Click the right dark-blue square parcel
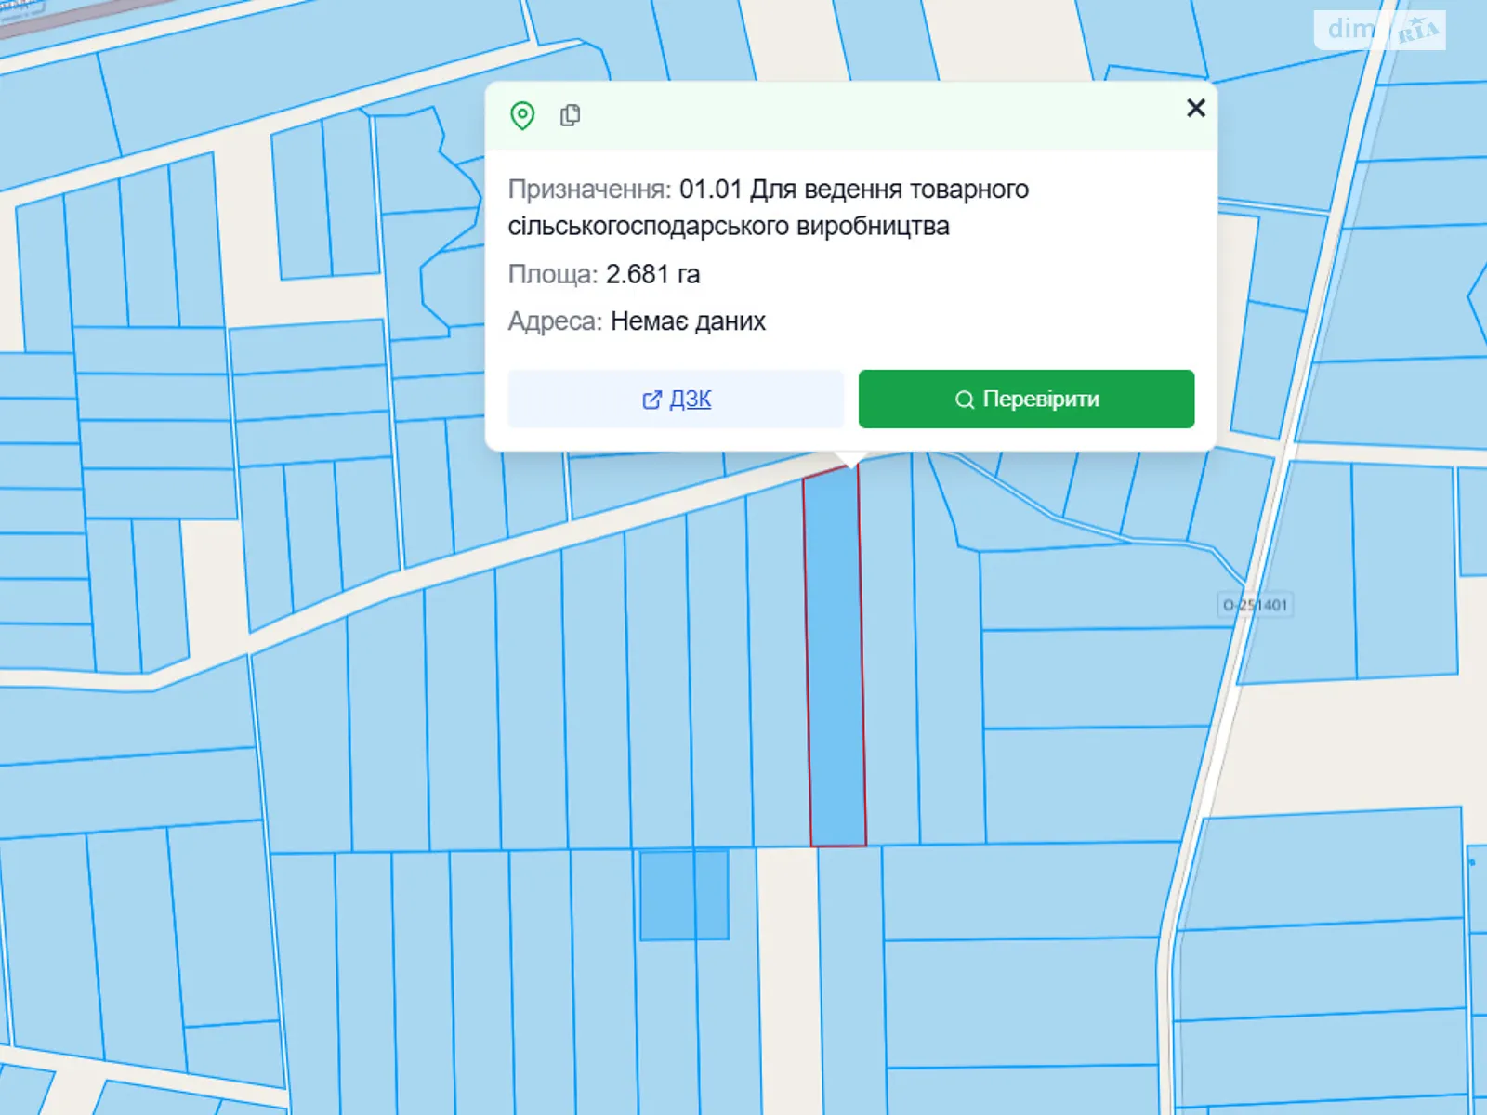 (712, 895)
